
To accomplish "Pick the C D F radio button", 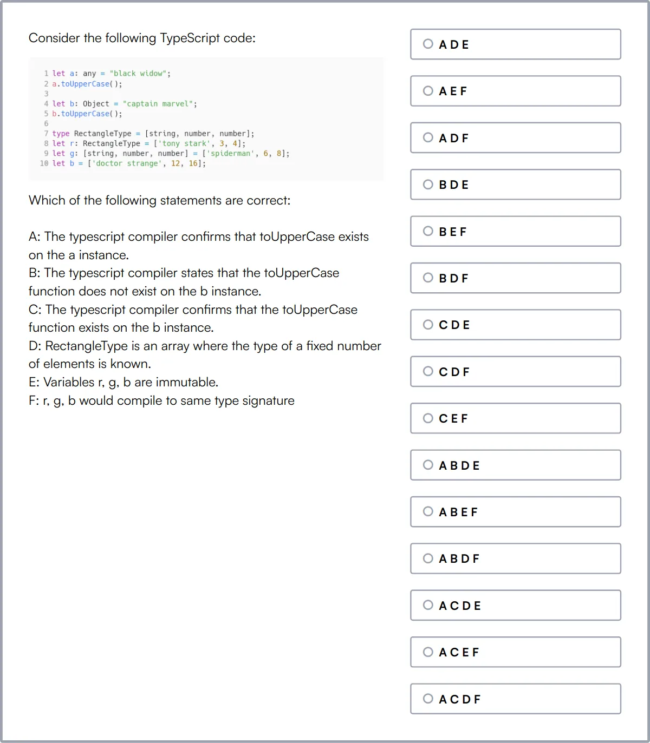I will point(515,372).
